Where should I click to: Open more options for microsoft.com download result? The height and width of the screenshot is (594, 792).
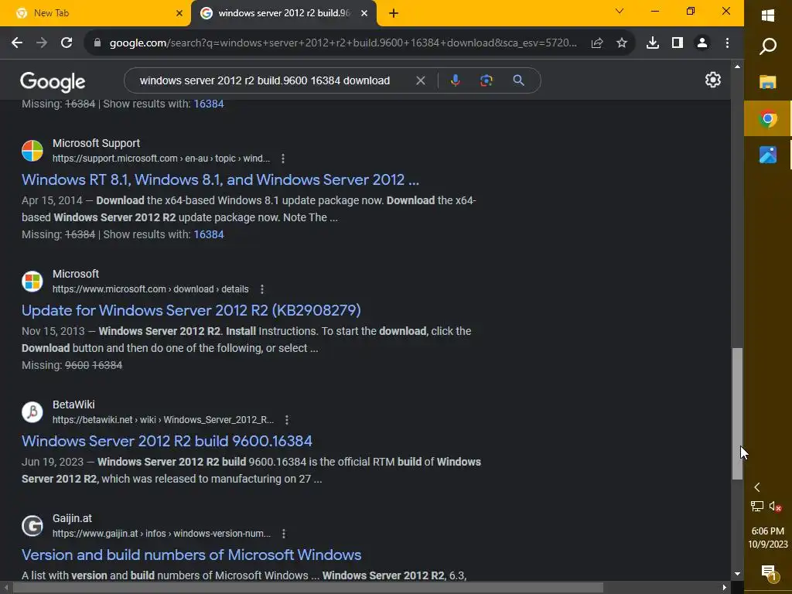click(x=261, y=289)
